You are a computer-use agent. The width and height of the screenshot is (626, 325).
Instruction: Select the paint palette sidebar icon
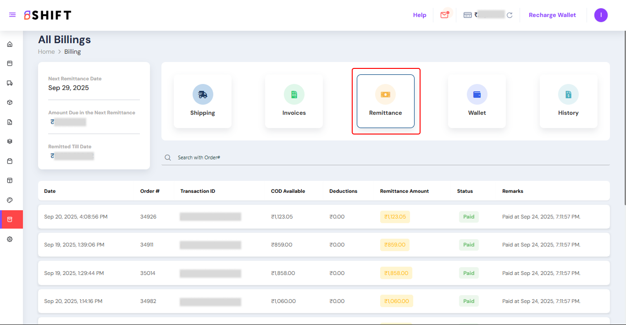click(x=10, y=200)
